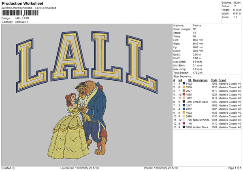Click the Wilcom EmbroideryStudio Level 3 Advanced text
Screen dimensions: 243x171
29,8
